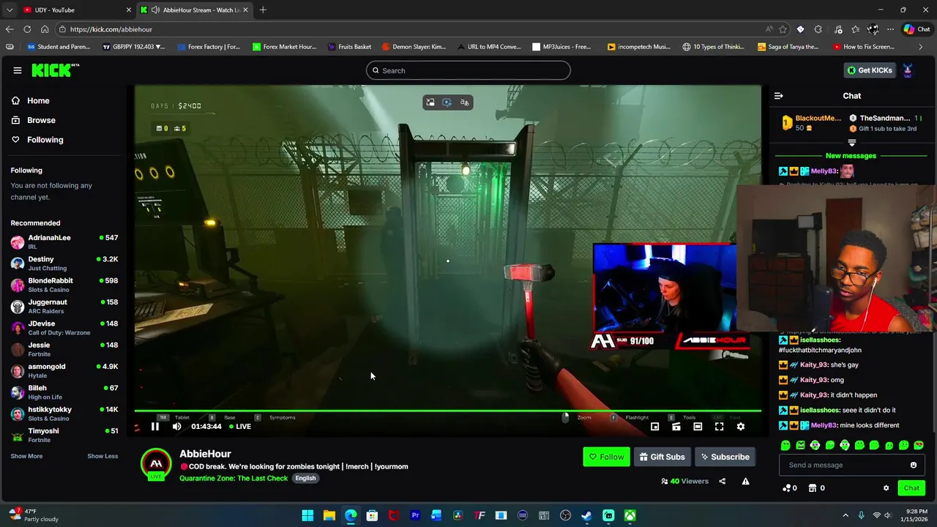Click the KICK logo

(55, 70)
